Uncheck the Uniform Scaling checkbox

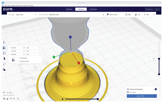click(x=18, y=61)
